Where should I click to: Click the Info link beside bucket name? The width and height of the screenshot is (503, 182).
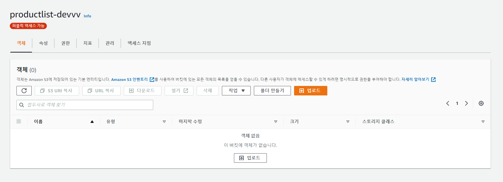pyautogui.click(x=87, y=16)
